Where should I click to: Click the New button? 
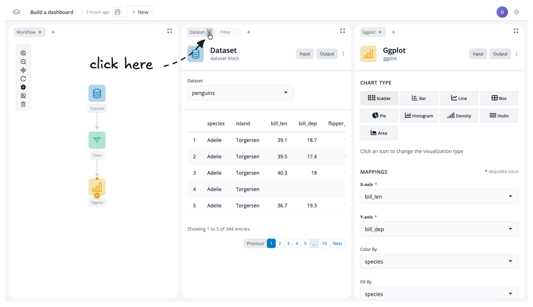tap(140, 12)
